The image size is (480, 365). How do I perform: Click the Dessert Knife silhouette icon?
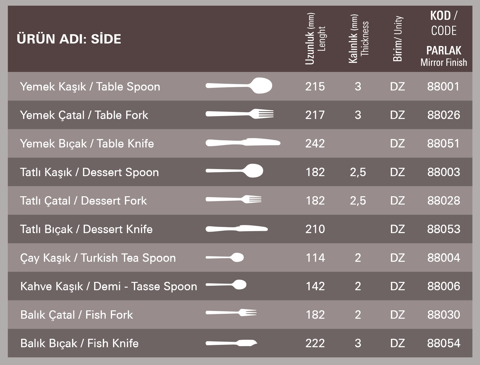pyautogui.click(x=237, y=229)
